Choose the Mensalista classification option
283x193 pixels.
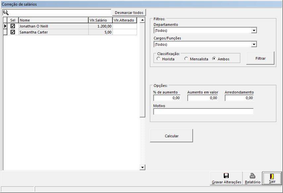[186, 59]
